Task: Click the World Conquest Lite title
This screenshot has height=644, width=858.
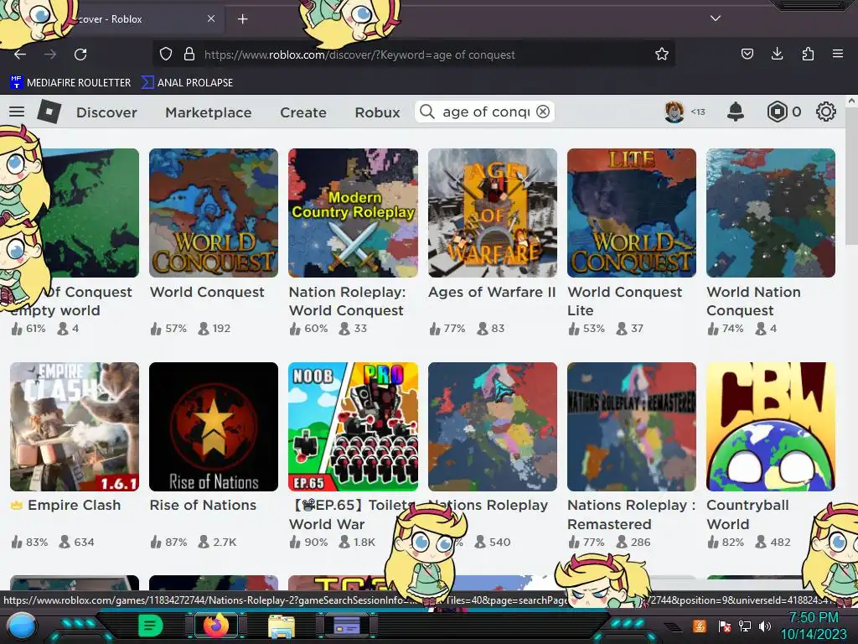Action: tap(625, 301)
